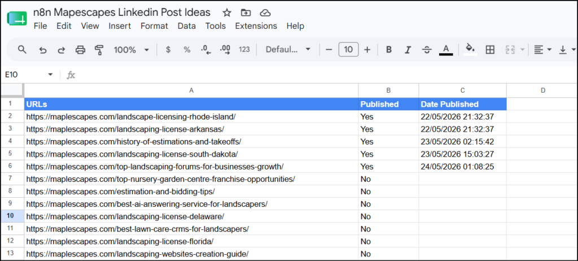Open the Edit menu
This screenshot has width=578, height=261.
(64, 26)
